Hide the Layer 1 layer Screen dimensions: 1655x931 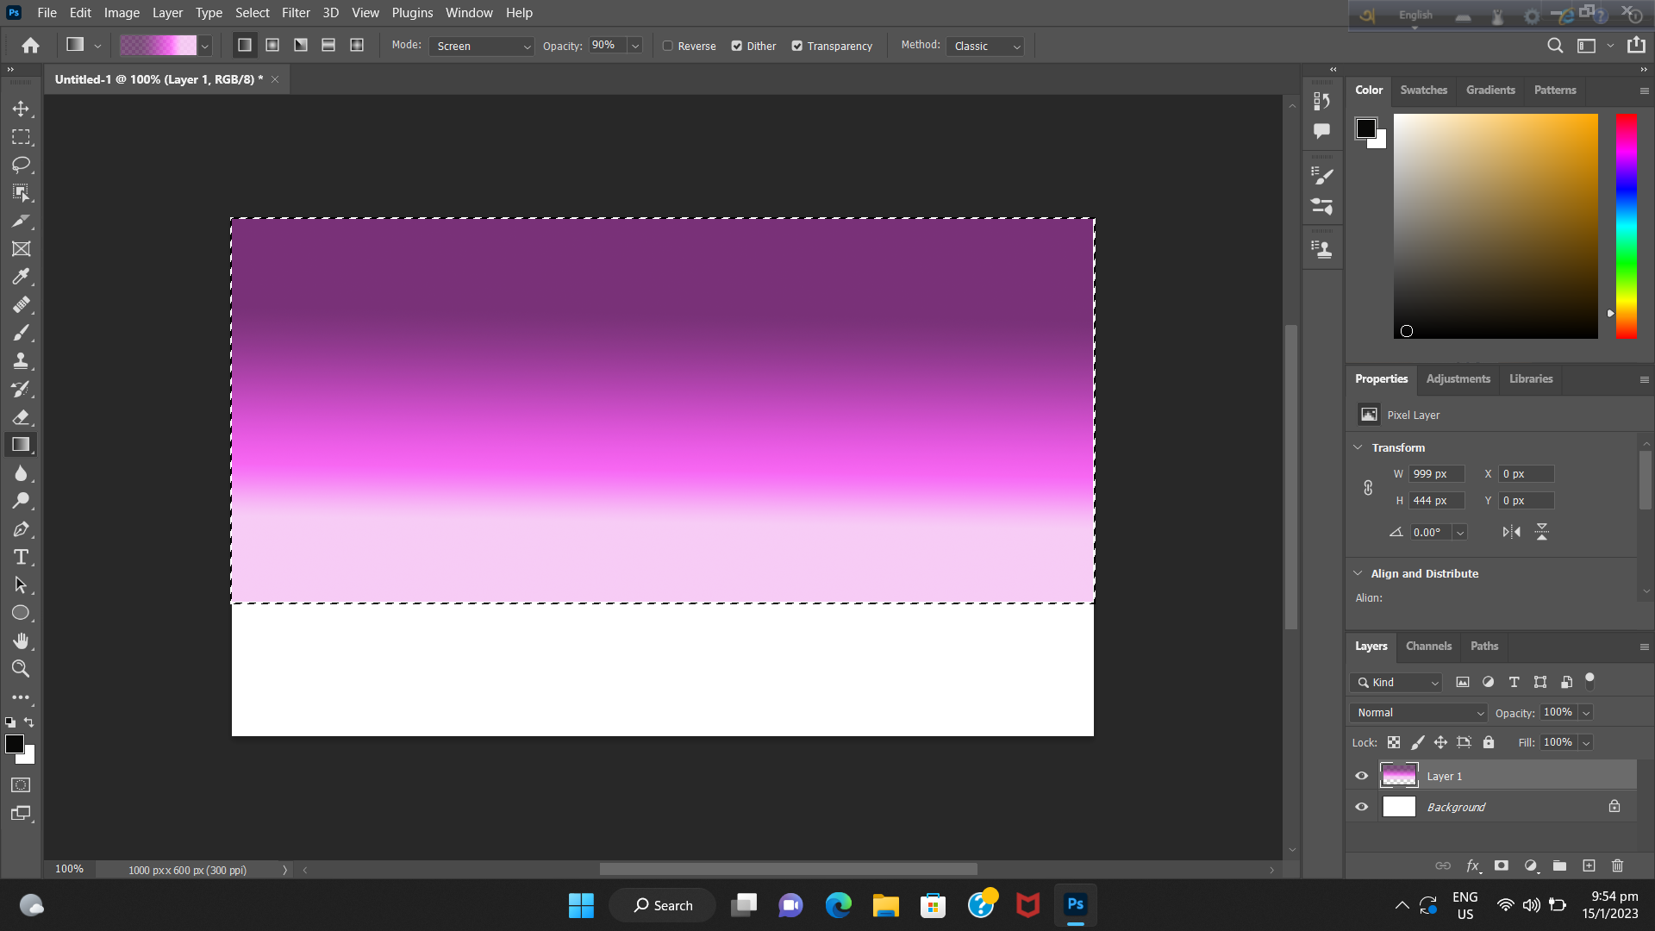tap(1361, 776)
